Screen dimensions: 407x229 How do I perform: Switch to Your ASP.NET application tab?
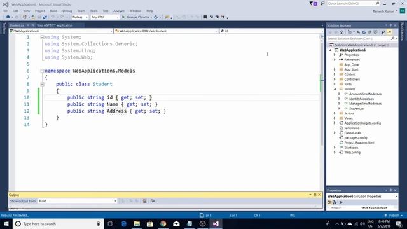tap(55, 25)
